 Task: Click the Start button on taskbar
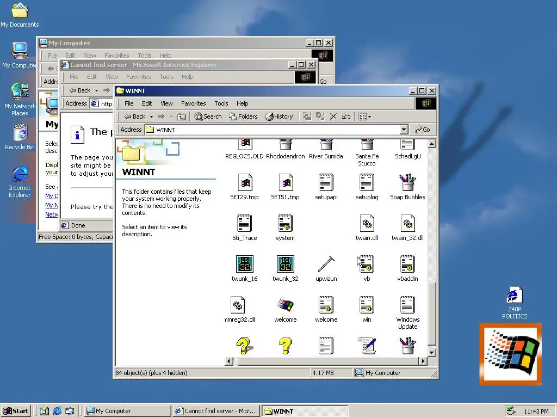[x=16, y=411]
